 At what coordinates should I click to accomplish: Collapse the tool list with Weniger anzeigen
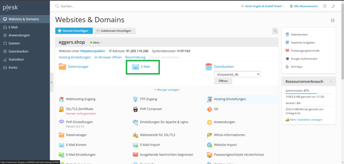(x=167, y=90)
